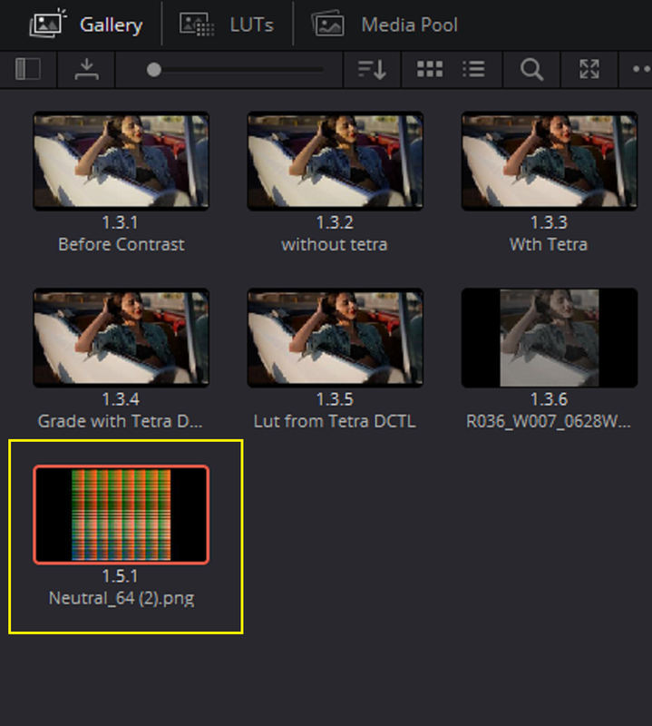Open the Media Pool tab
The height and width of the screenshot is (726, 652).
385,25
